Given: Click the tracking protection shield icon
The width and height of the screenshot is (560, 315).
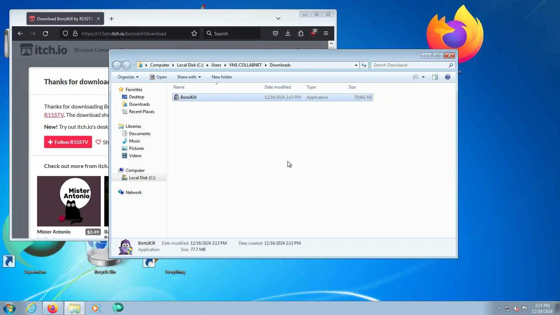Looking at the screenshot, I should pos(65,34).
